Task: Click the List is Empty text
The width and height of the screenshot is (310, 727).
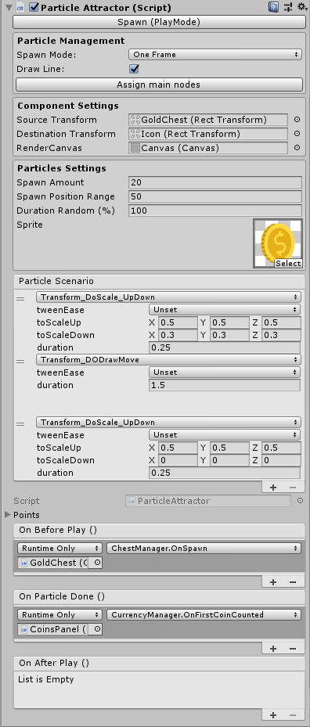Action: pos(46,680)
